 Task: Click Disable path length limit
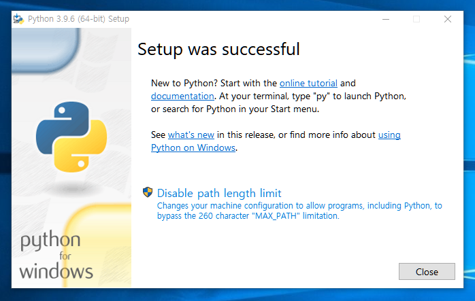point(219,193)
